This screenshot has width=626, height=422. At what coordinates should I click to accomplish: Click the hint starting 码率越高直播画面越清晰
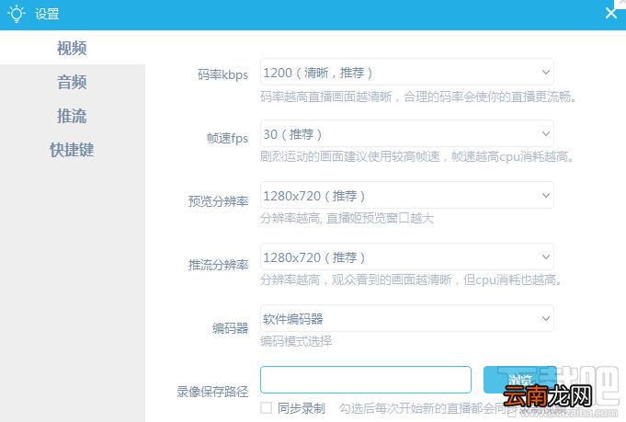[418, 97]
